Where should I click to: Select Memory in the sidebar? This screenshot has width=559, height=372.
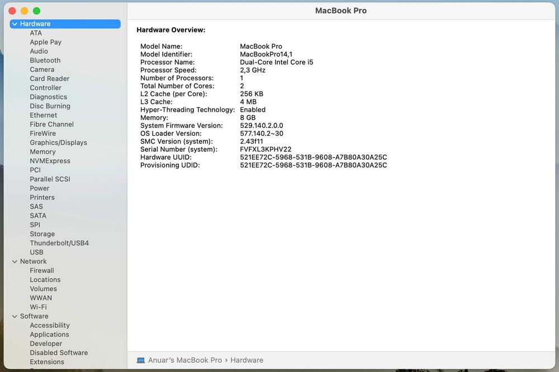pos(42,152)
